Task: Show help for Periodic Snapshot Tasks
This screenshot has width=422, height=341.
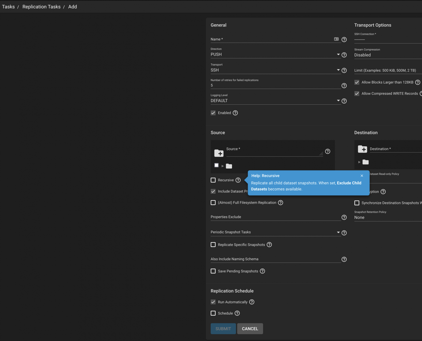Action: pyautogui.click(x=344, y=233)
